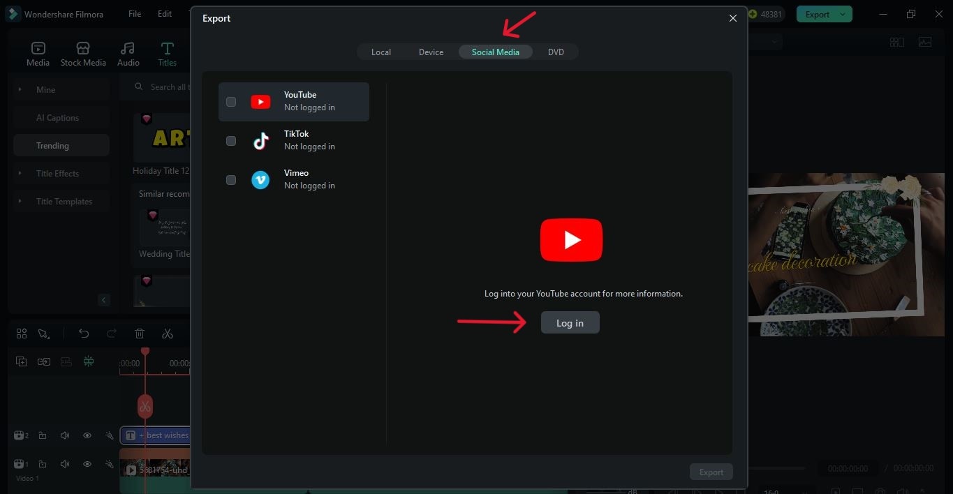Open the Stock Media panel
Screen dimensions: 953x494
pyautogui.click(x=83, y=54)
